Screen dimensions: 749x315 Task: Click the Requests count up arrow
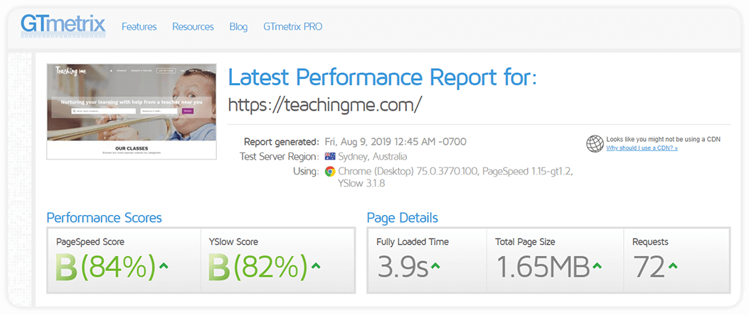(673, 266)
